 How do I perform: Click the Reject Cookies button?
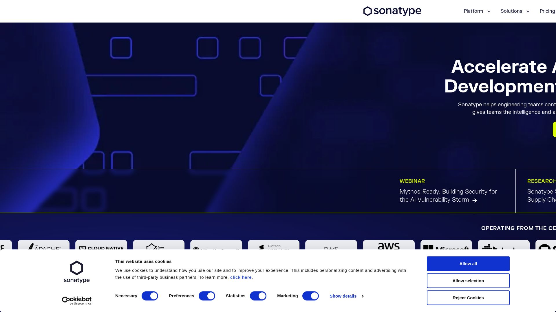point(468,298)
